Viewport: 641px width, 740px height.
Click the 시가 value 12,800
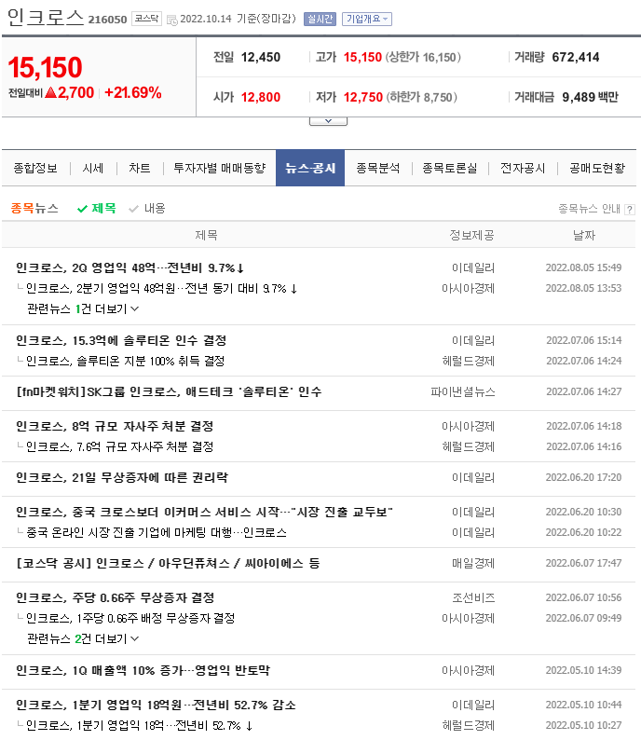(x=260, y=97)
